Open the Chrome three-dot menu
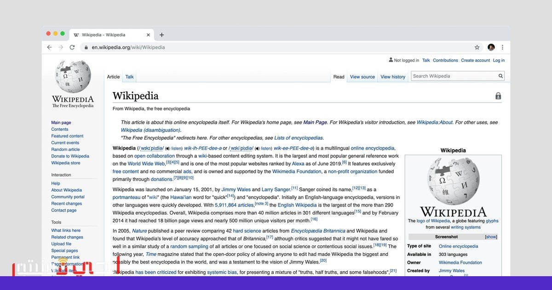 coord(502,47)
